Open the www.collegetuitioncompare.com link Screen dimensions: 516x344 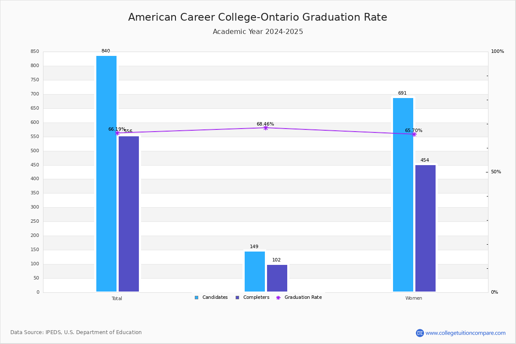click(466, 333)
